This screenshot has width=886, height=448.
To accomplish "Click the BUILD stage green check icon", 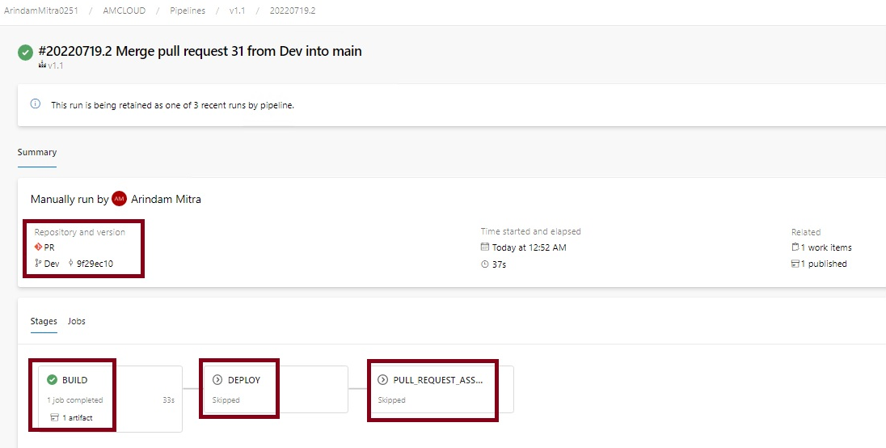I will point(52,379).
